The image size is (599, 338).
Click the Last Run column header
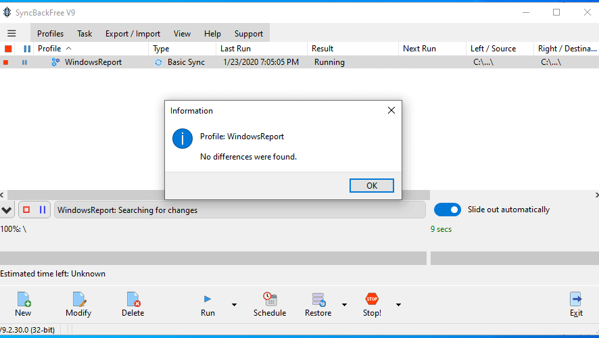(262, 49)
